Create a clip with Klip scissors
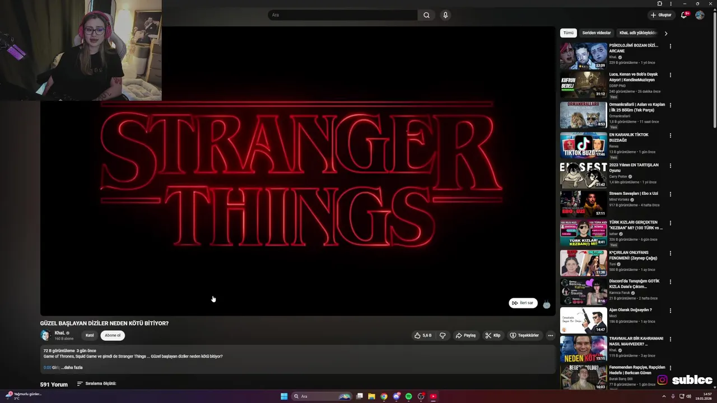Image resolution: width=717 pixels, height=403 pixels. 493,335
